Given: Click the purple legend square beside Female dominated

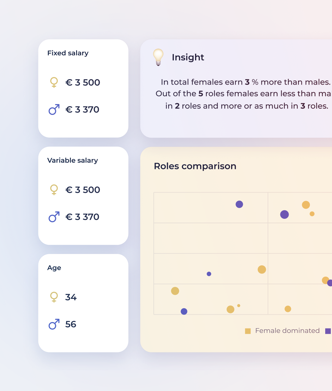Looking at the screenshot, I should click(328, 331).
